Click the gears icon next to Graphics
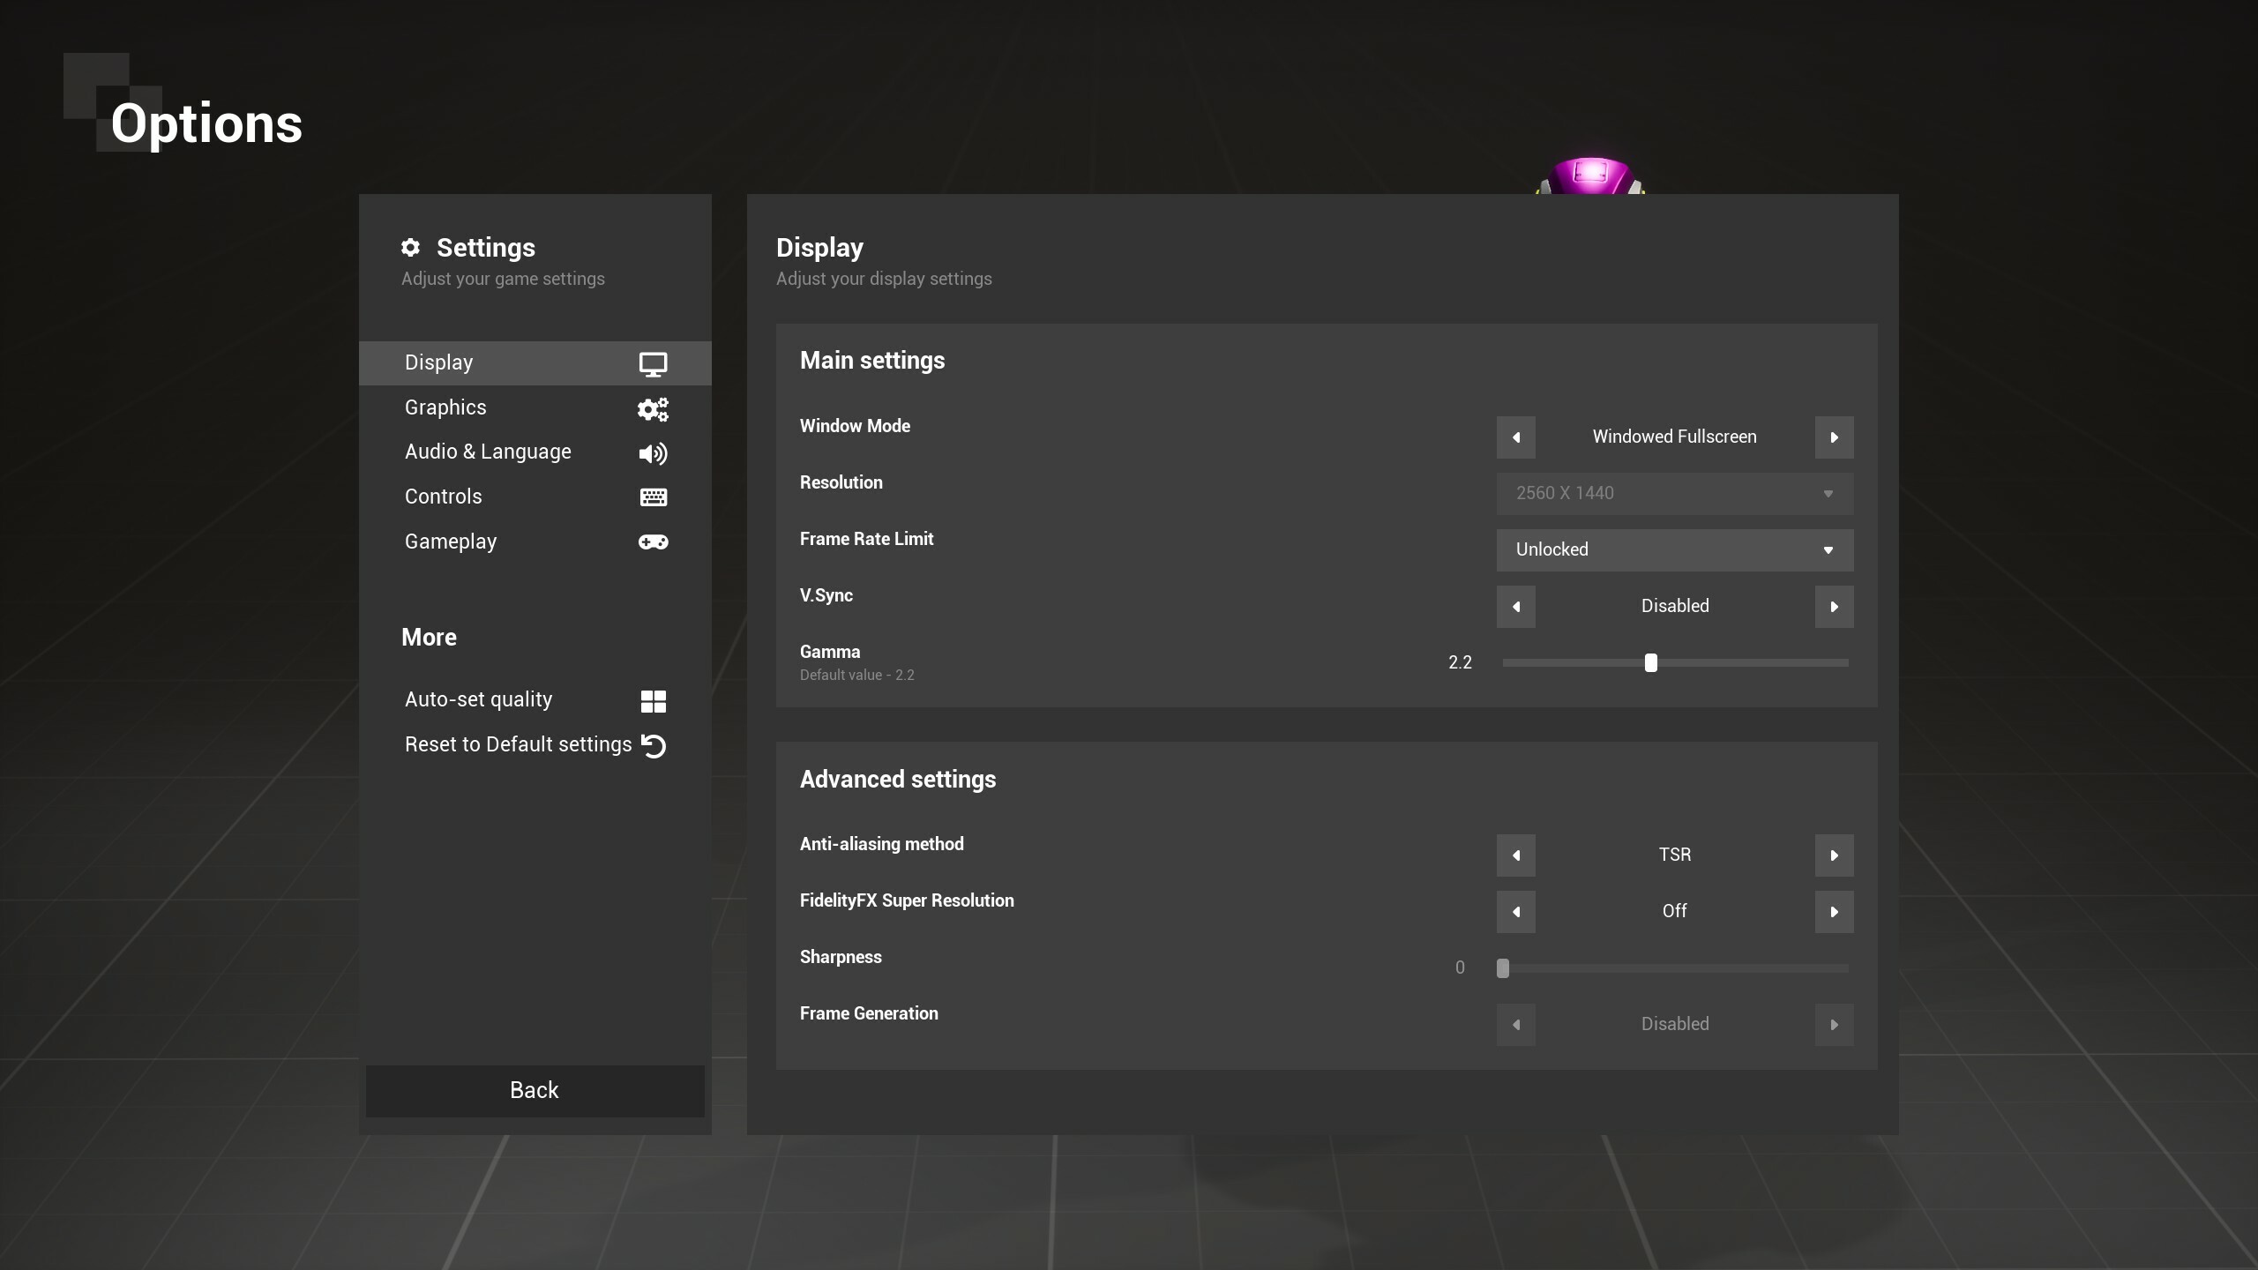Viewport: 2258px width, 1270px height. point(653,408)
